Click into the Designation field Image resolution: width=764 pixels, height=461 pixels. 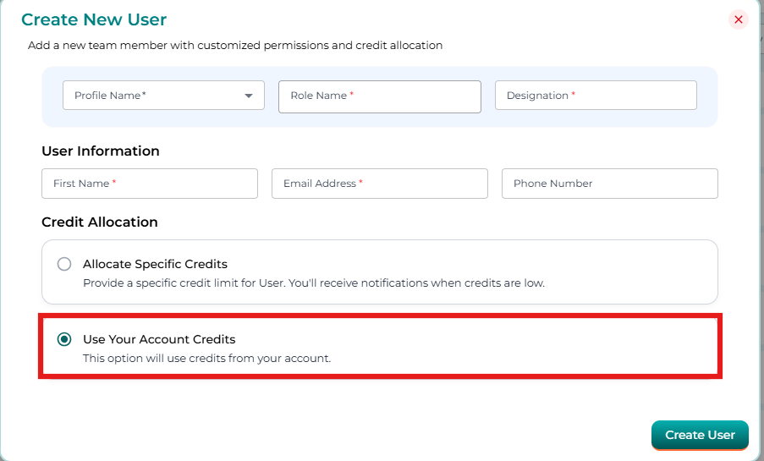tap(596, 96)
